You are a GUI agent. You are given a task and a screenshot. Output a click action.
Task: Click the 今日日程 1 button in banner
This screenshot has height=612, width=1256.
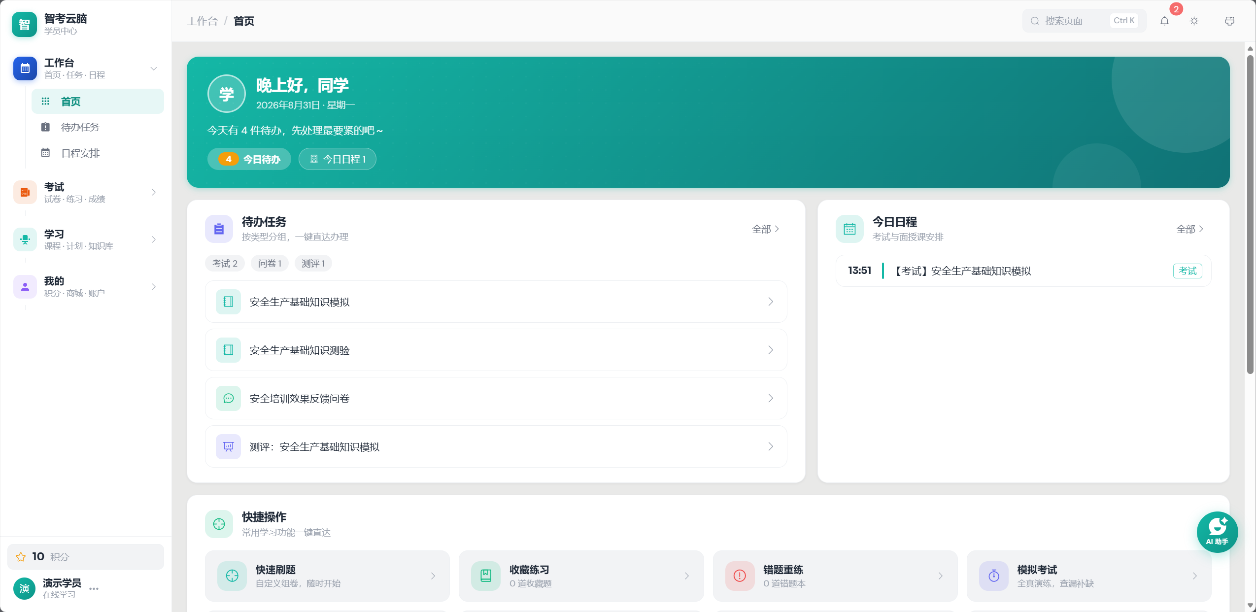[338, 159]
